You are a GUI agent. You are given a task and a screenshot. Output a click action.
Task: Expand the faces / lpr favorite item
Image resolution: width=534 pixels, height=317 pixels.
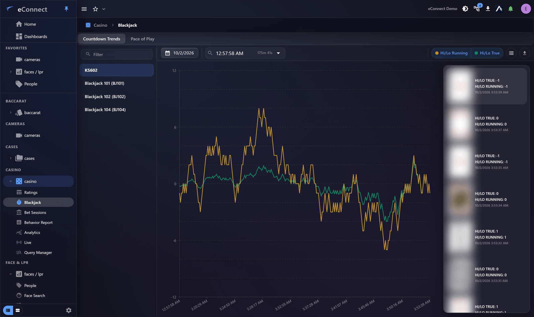pyautogui.click(x=11, y=72)
